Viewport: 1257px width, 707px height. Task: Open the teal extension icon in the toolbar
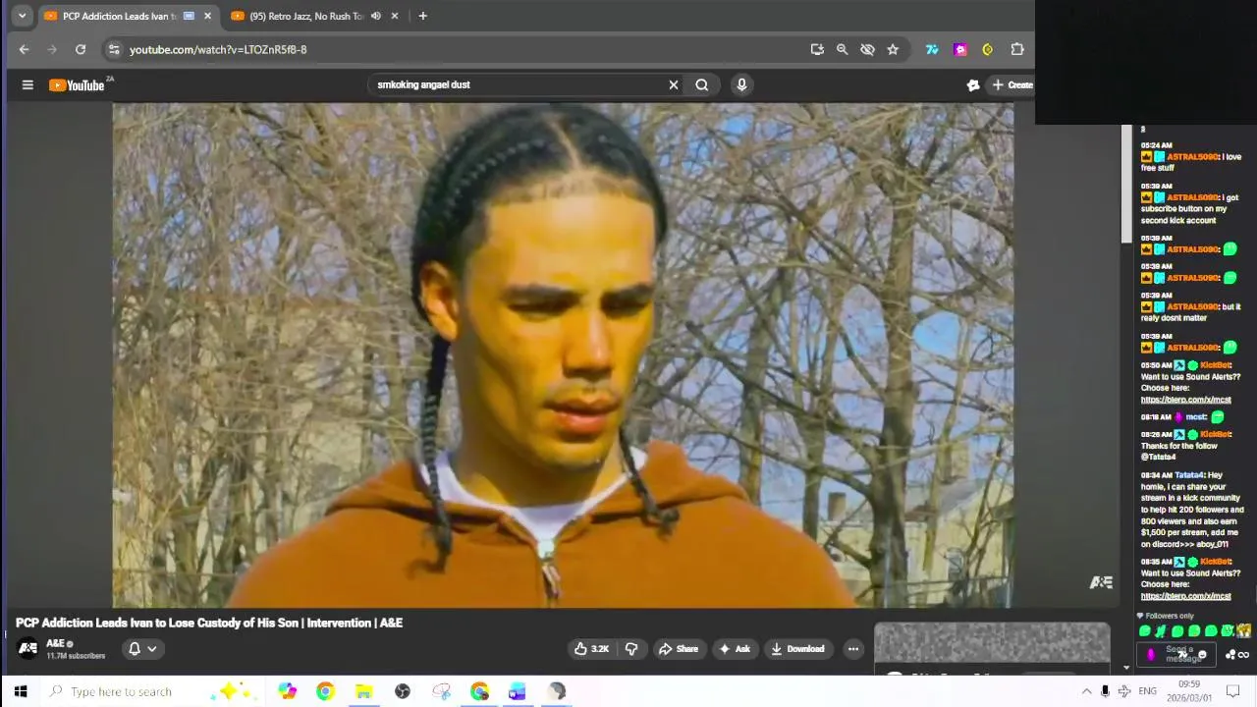pos(932,49)
